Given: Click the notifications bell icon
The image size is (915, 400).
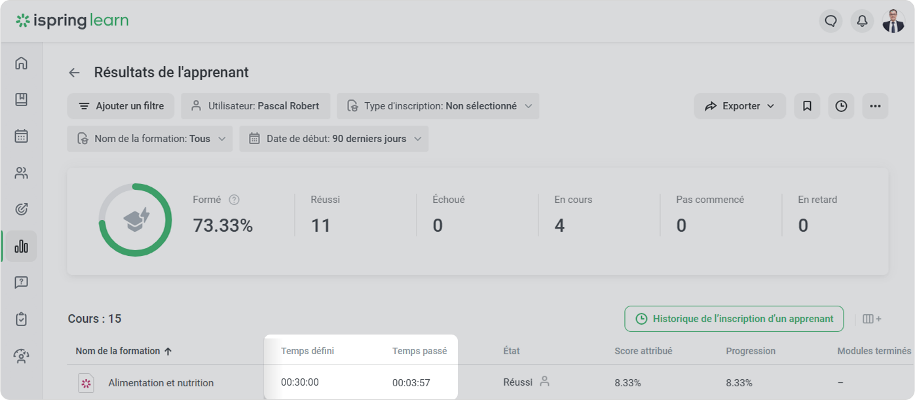Looking at the screenshot, I should (862, 21).
